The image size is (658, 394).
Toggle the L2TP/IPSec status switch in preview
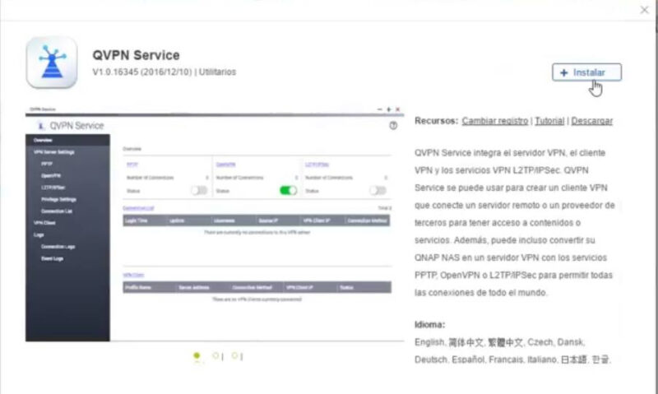378,191
